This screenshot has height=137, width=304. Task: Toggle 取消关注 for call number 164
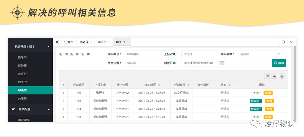point(256,109)
